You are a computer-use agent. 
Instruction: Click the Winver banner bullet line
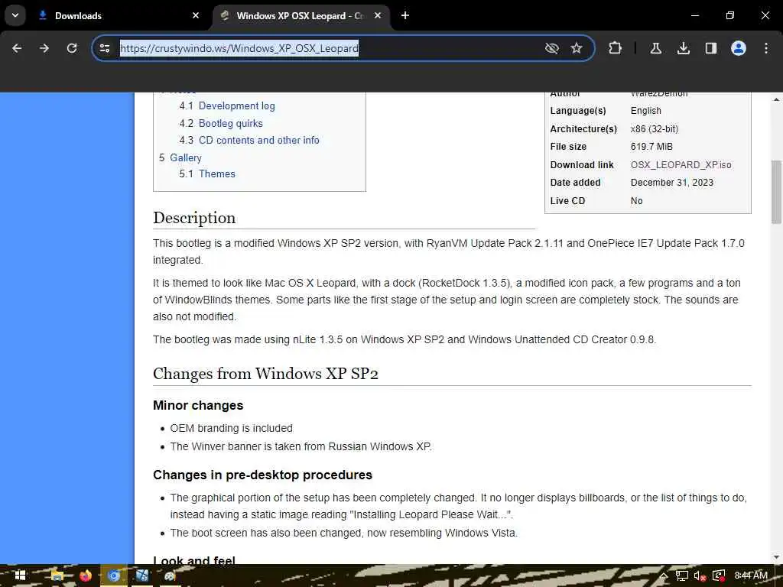click(301, 446)
